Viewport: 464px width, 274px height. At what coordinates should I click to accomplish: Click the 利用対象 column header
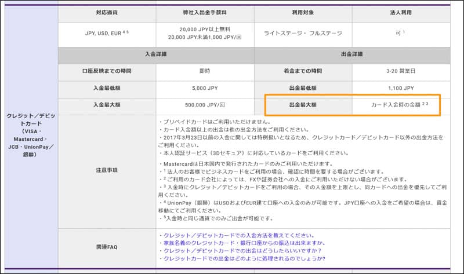(303, 12)
